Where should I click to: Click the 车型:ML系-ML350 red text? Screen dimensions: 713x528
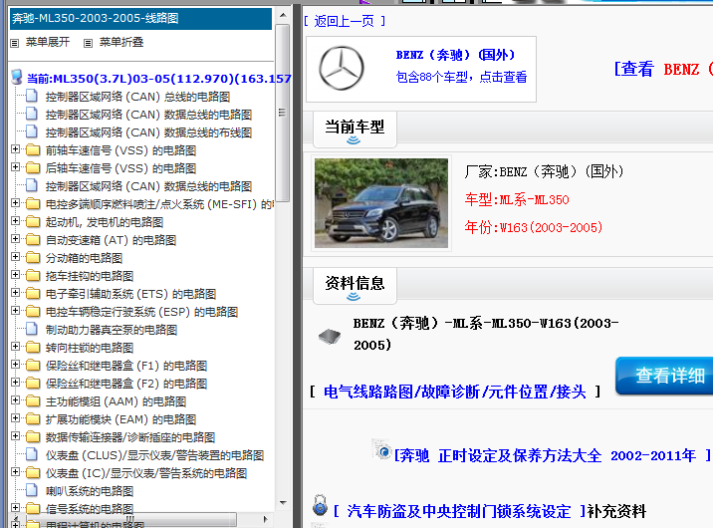pyautogui.click(x=517, y=199)
